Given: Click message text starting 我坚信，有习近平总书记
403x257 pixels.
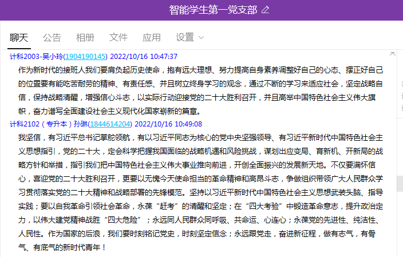Looking at the screenshot, I should (x=200, y=192).
